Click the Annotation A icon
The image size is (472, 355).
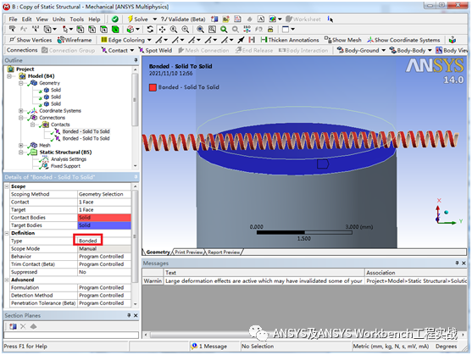pos(261,19)
